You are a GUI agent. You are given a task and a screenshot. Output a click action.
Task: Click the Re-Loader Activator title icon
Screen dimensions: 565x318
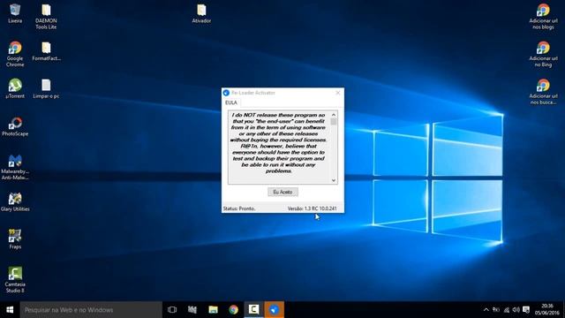226,93
